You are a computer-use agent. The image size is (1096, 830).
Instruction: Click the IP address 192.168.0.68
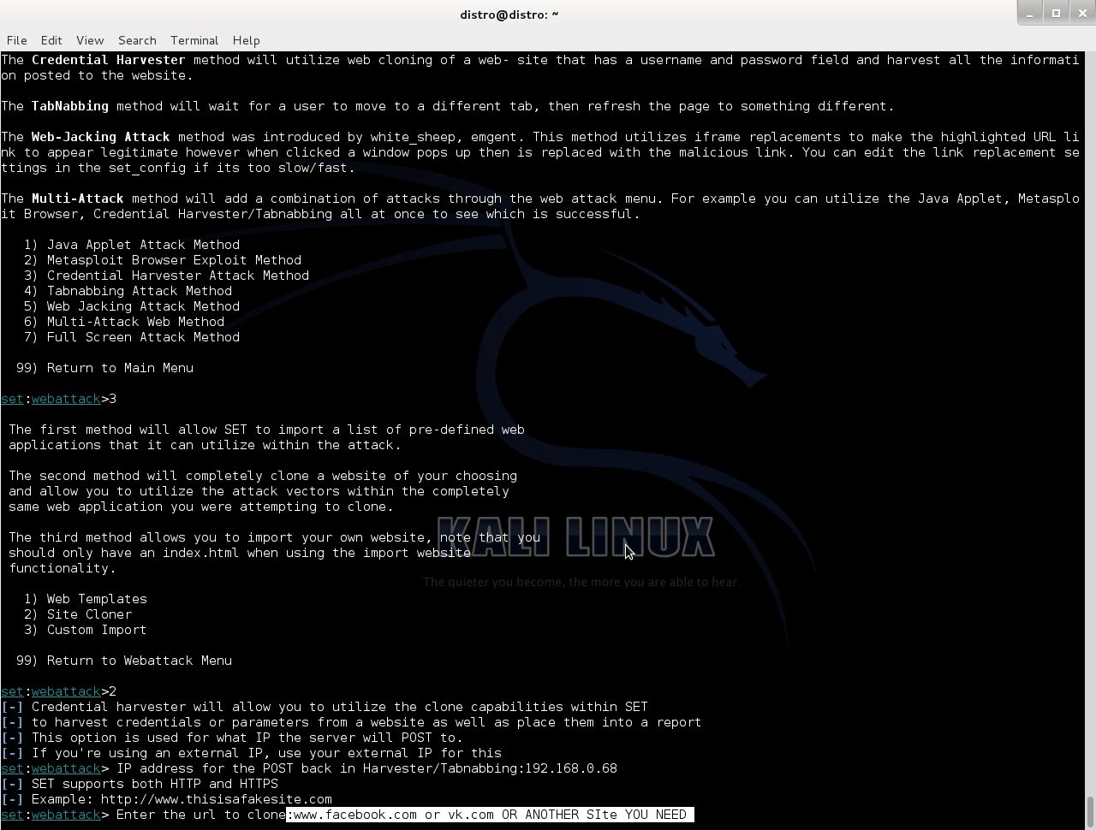(571, 768)
